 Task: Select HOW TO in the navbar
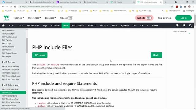click(x=92, y=25)
